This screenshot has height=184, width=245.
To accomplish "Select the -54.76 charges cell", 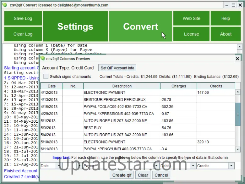I will 178,128.
